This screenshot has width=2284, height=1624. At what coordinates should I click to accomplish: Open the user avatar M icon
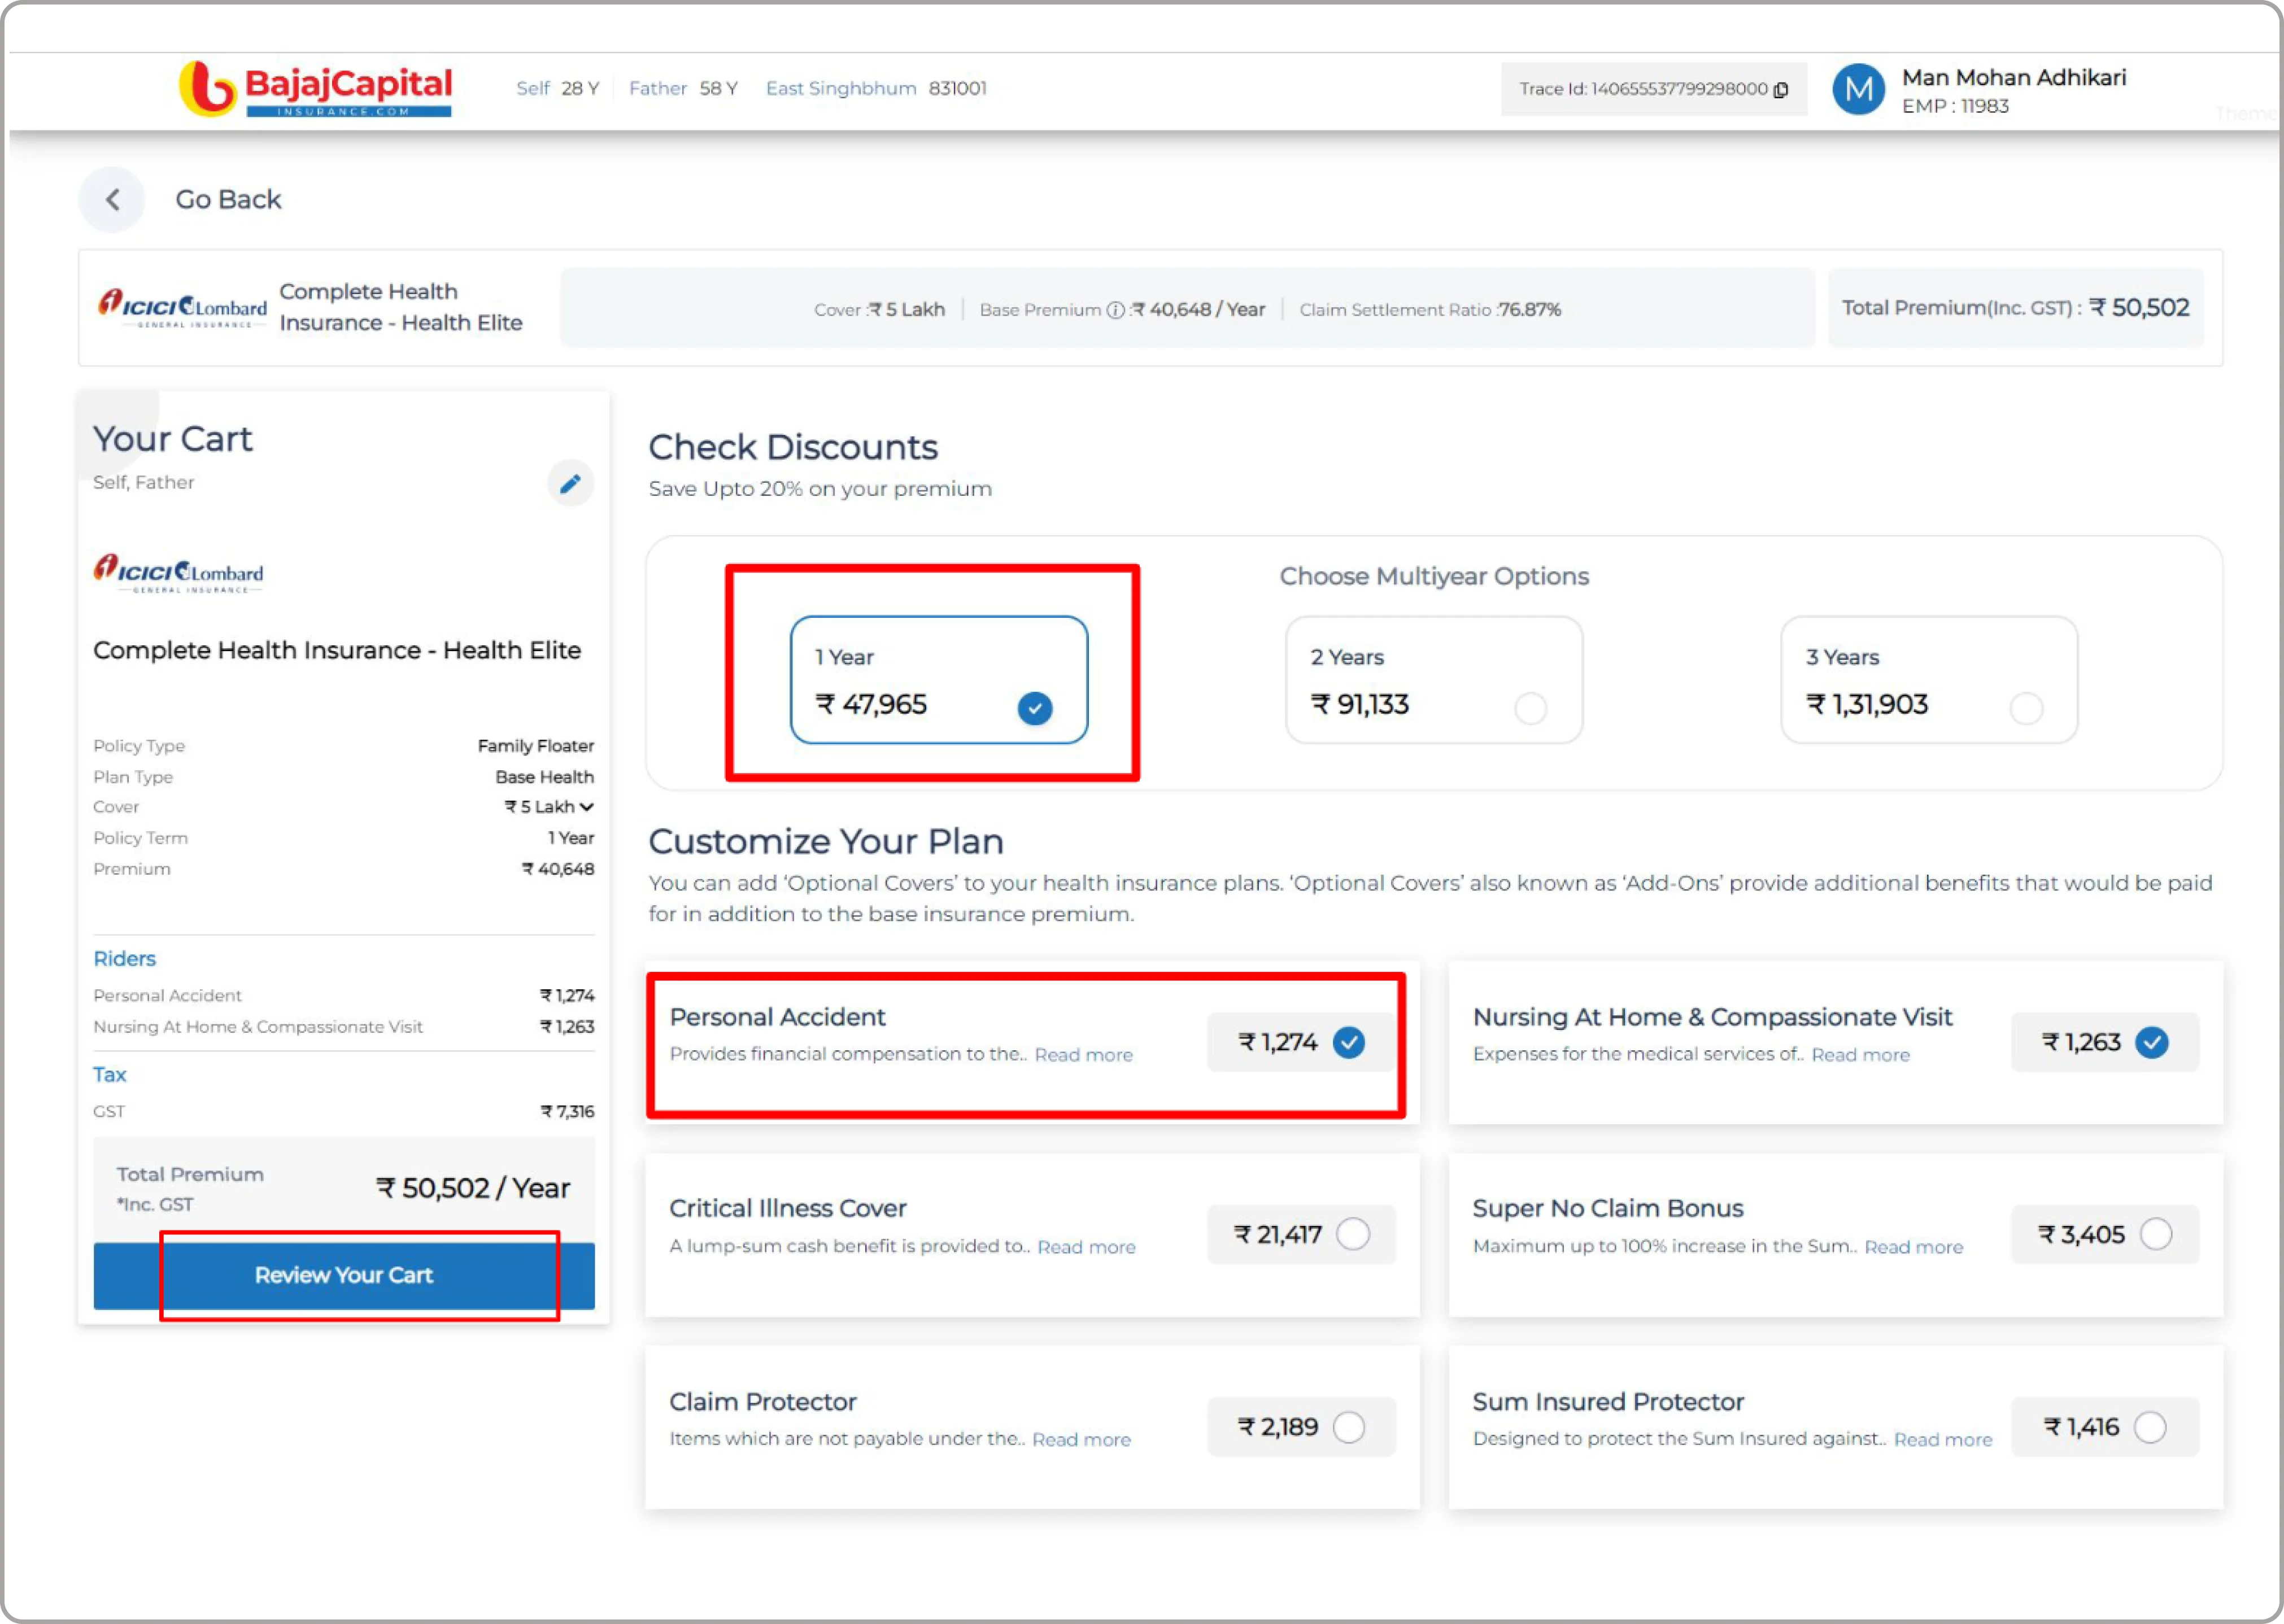(1858, 90)
